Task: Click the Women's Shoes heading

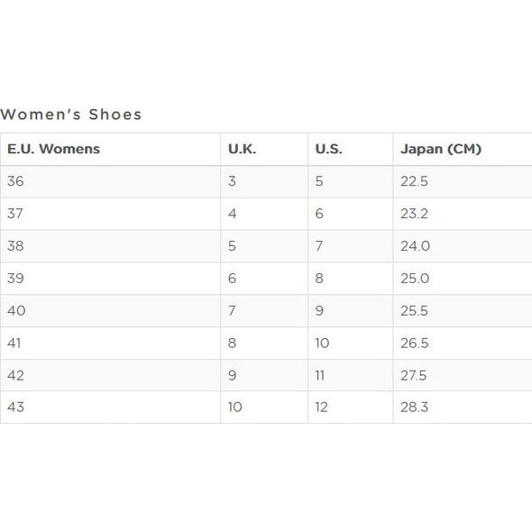Action: (x=70, y=115)
